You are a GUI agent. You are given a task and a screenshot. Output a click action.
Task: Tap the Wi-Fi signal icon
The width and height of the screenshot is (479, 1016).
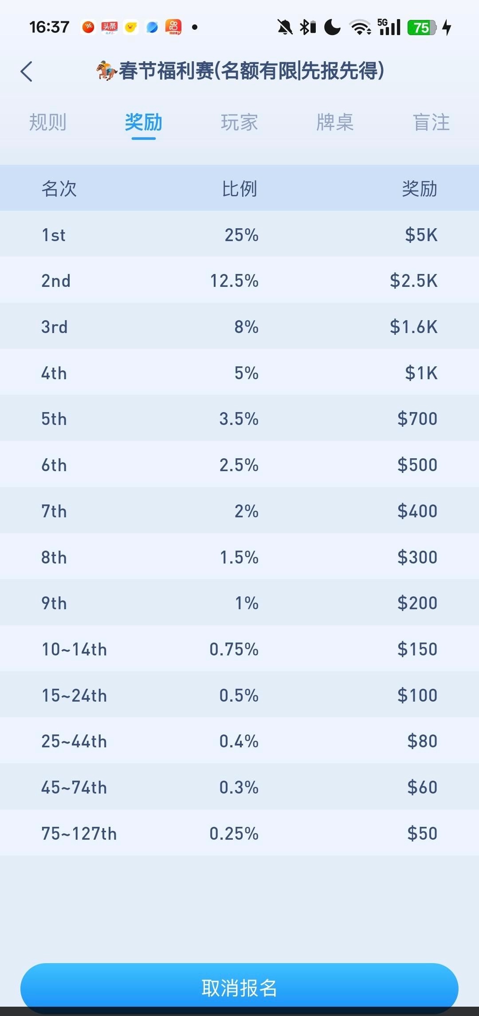pyautogui.click(x=360, y=28)
